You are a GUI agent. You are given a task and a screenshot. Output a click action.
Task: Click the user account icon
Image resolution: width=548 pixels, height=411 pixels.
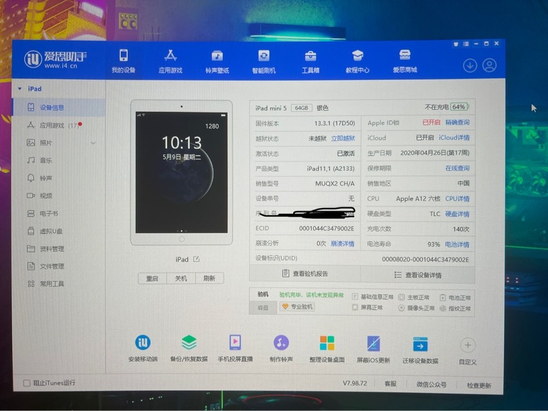[x=489, y=65]
